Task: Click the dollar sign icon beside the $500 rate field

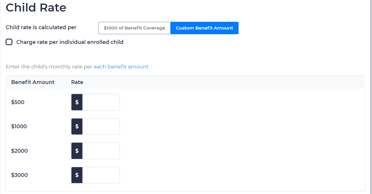Action: [76, 102]
